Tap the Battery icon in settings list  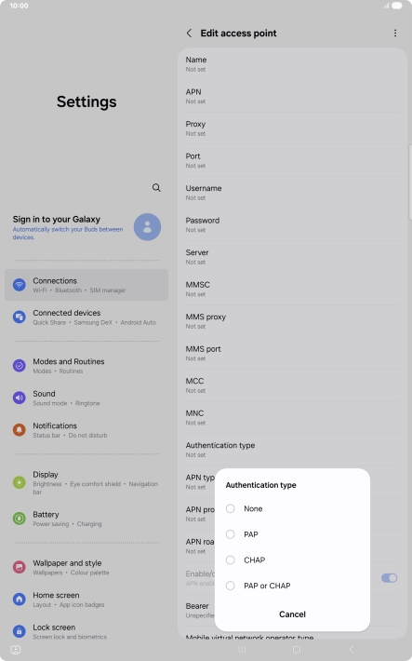19,518
